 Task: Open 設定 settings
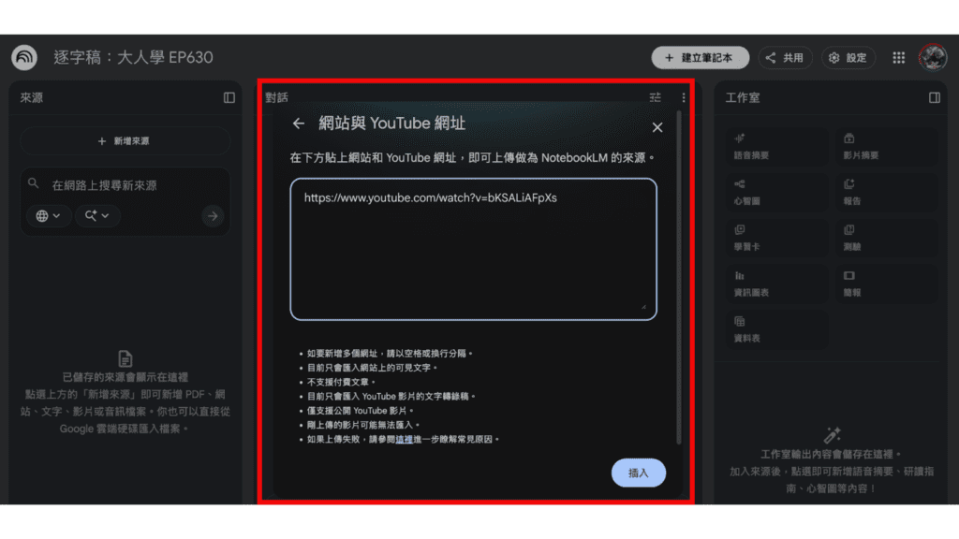pos(848,58)
